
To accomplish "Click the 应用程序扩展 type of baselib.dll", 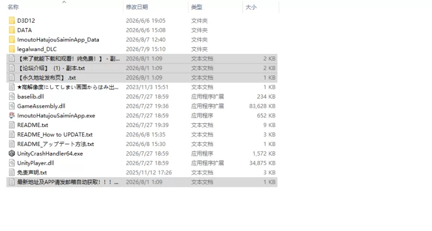I will [207, 97].
